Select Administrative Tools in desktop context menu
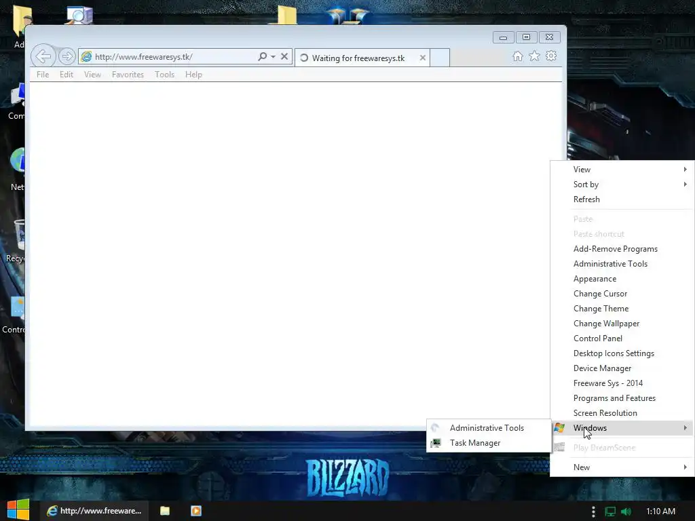This screenshot has height=521, width=695. coord(622,264)
